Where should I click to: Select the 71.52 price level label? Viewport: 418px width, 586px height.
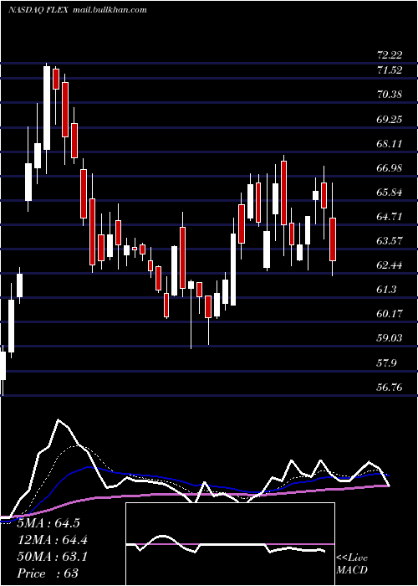click(390, 69)
